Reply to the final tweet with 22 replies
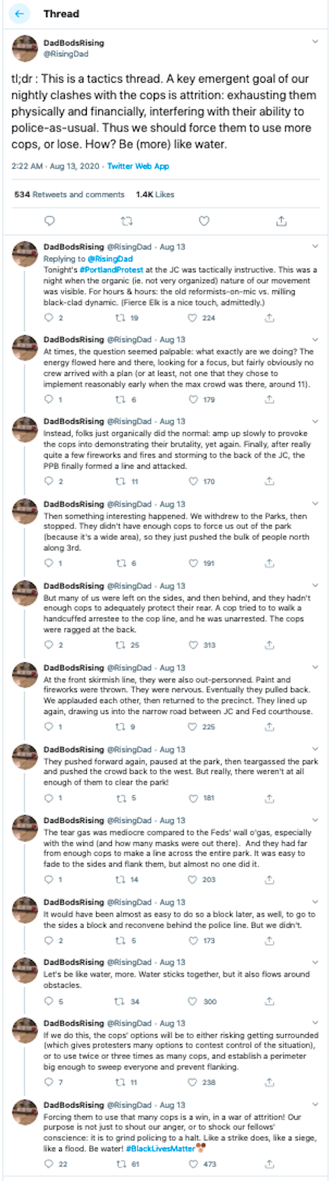 click(48, 1164)
